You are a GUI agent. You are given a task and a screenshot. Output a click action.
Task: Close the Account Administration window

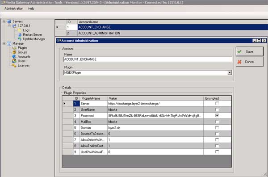pyautogui.click(x=264, y=41)
